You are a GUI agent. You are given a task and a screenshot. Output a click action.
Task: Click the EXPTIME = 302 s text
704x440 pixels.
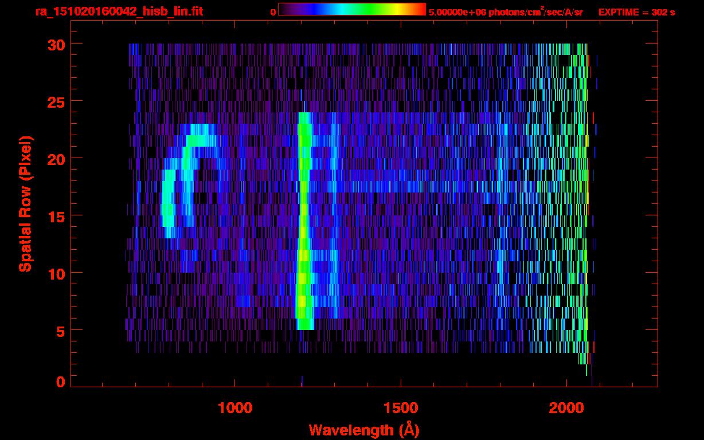636,12
